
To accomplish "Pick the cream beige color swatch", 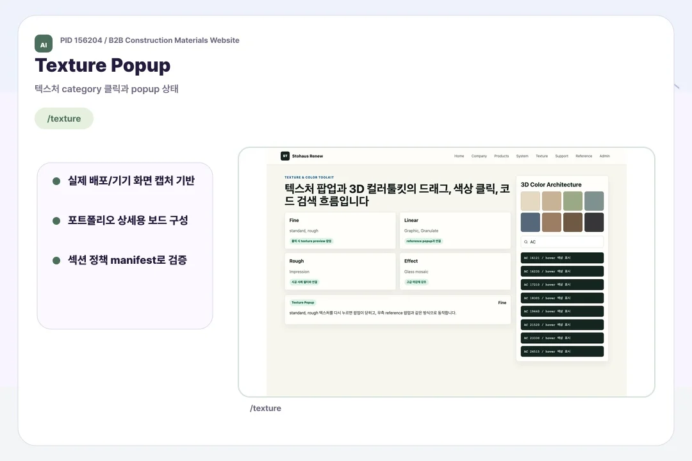I will 530,201.
